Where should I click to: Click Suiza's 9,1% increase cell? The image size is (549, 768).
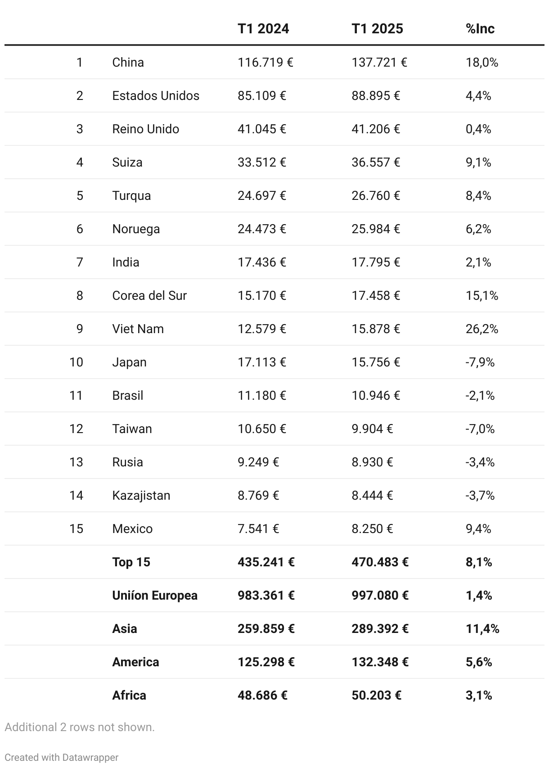click(x=478, y=162)
